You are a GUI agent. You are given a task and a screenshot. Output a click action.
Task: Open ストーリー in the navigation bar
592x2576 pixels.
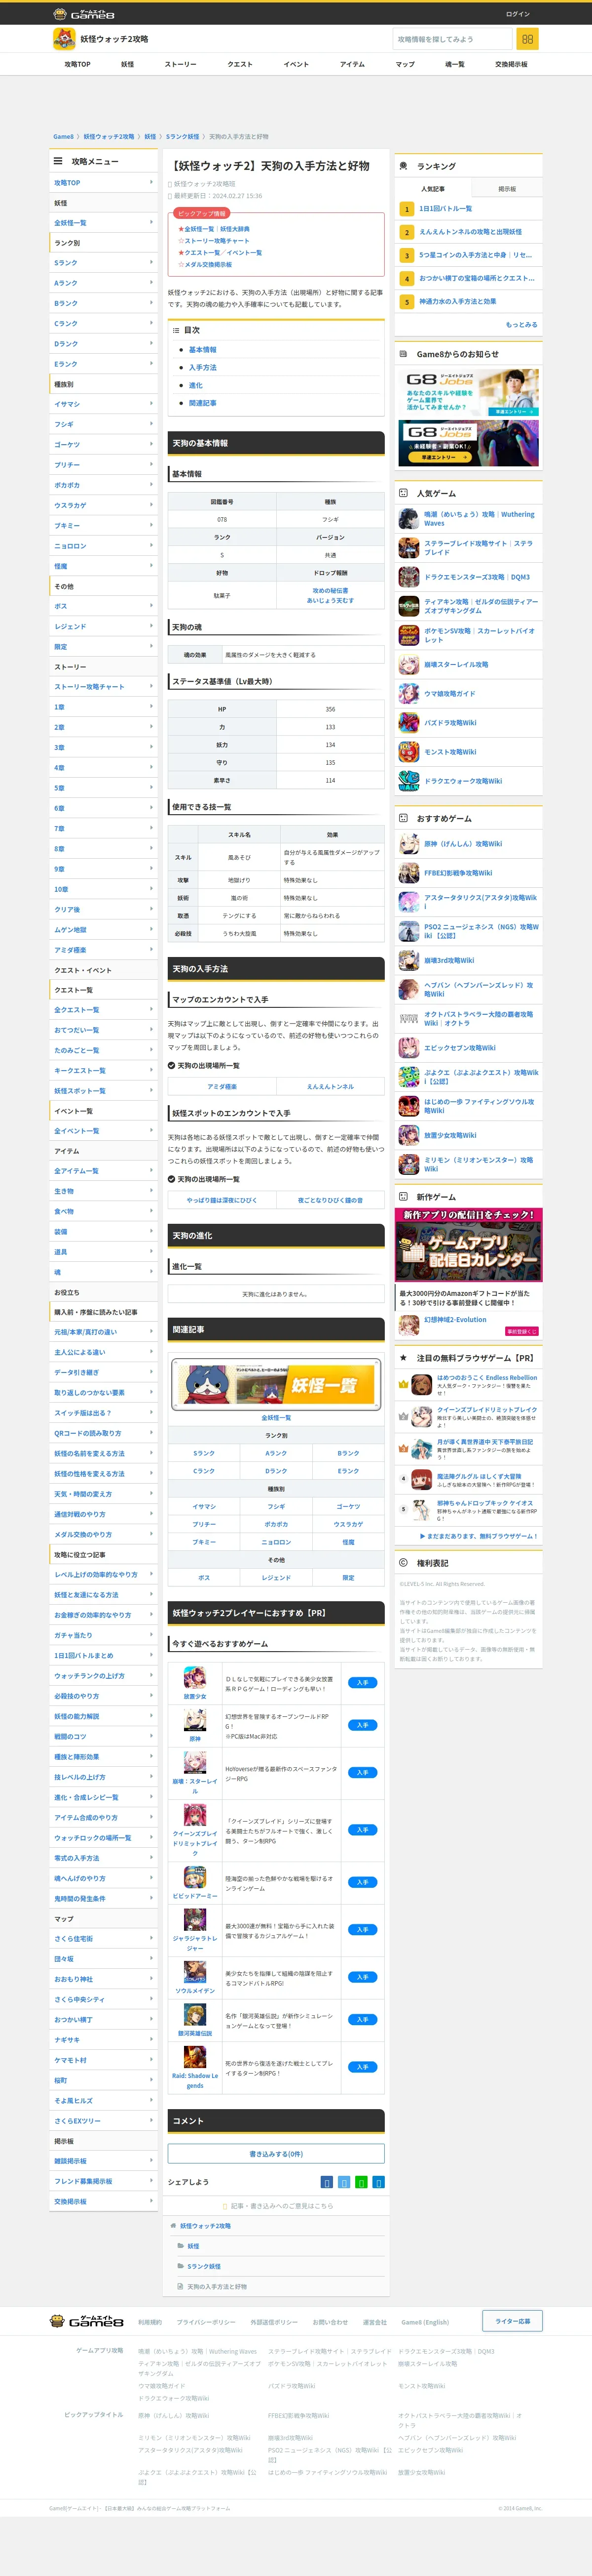coord(181,64)
